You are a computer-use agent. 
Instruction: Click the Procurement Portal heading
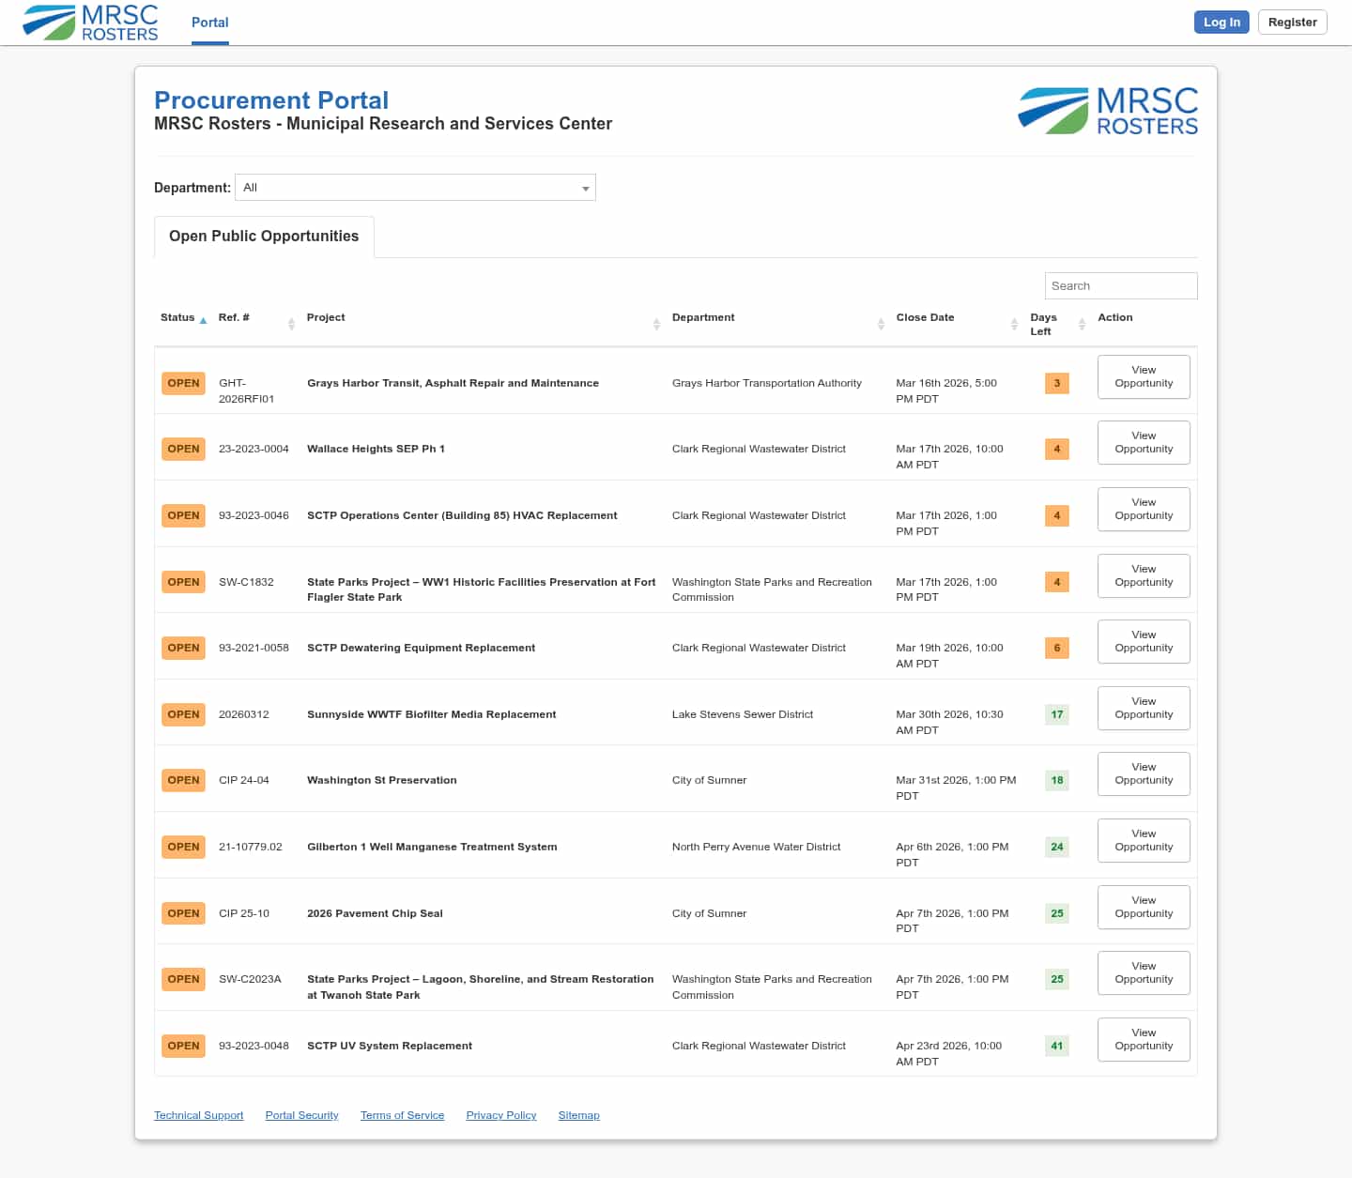(x=271, y=100)
